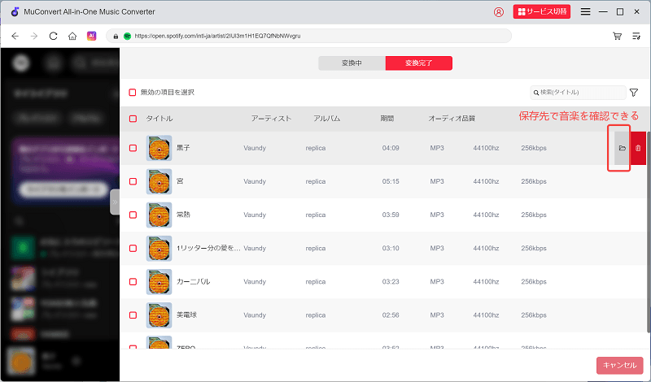Click the オーディオ品質 column header
The image size is (651, 382).
pos(452,119)
